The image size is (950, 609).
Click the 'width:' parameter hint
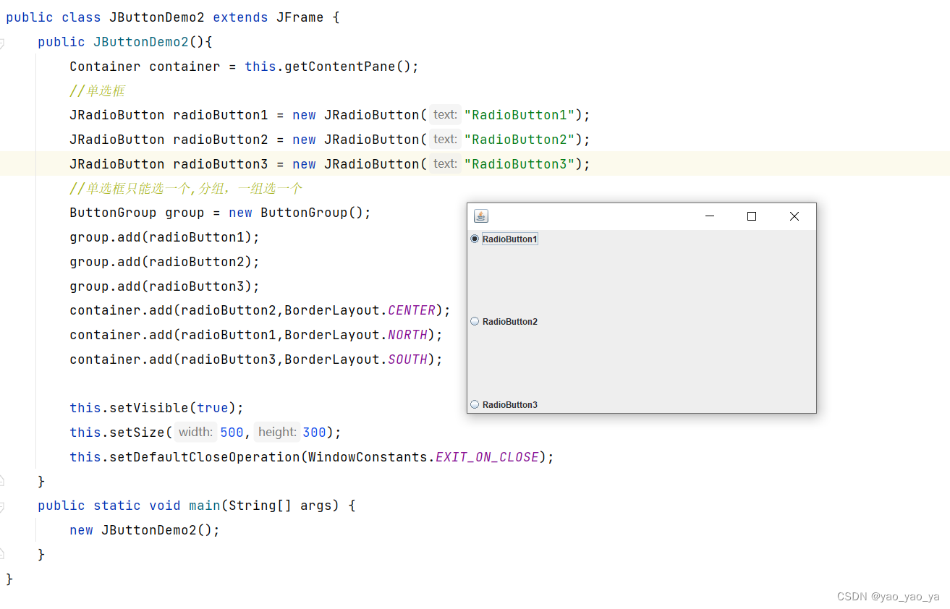pos(195,433)
